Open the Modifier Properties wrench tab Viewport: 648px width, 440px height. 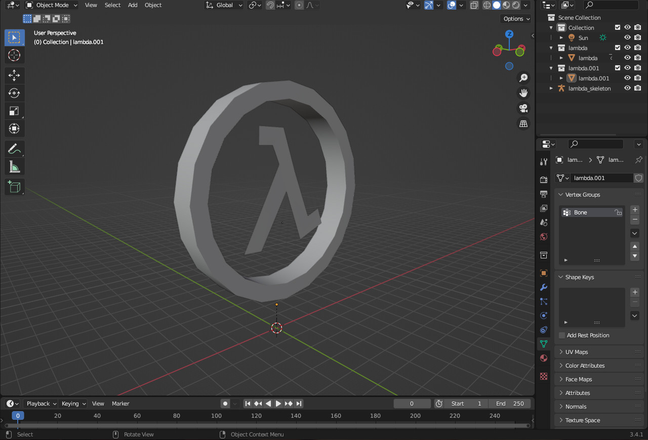543,287
